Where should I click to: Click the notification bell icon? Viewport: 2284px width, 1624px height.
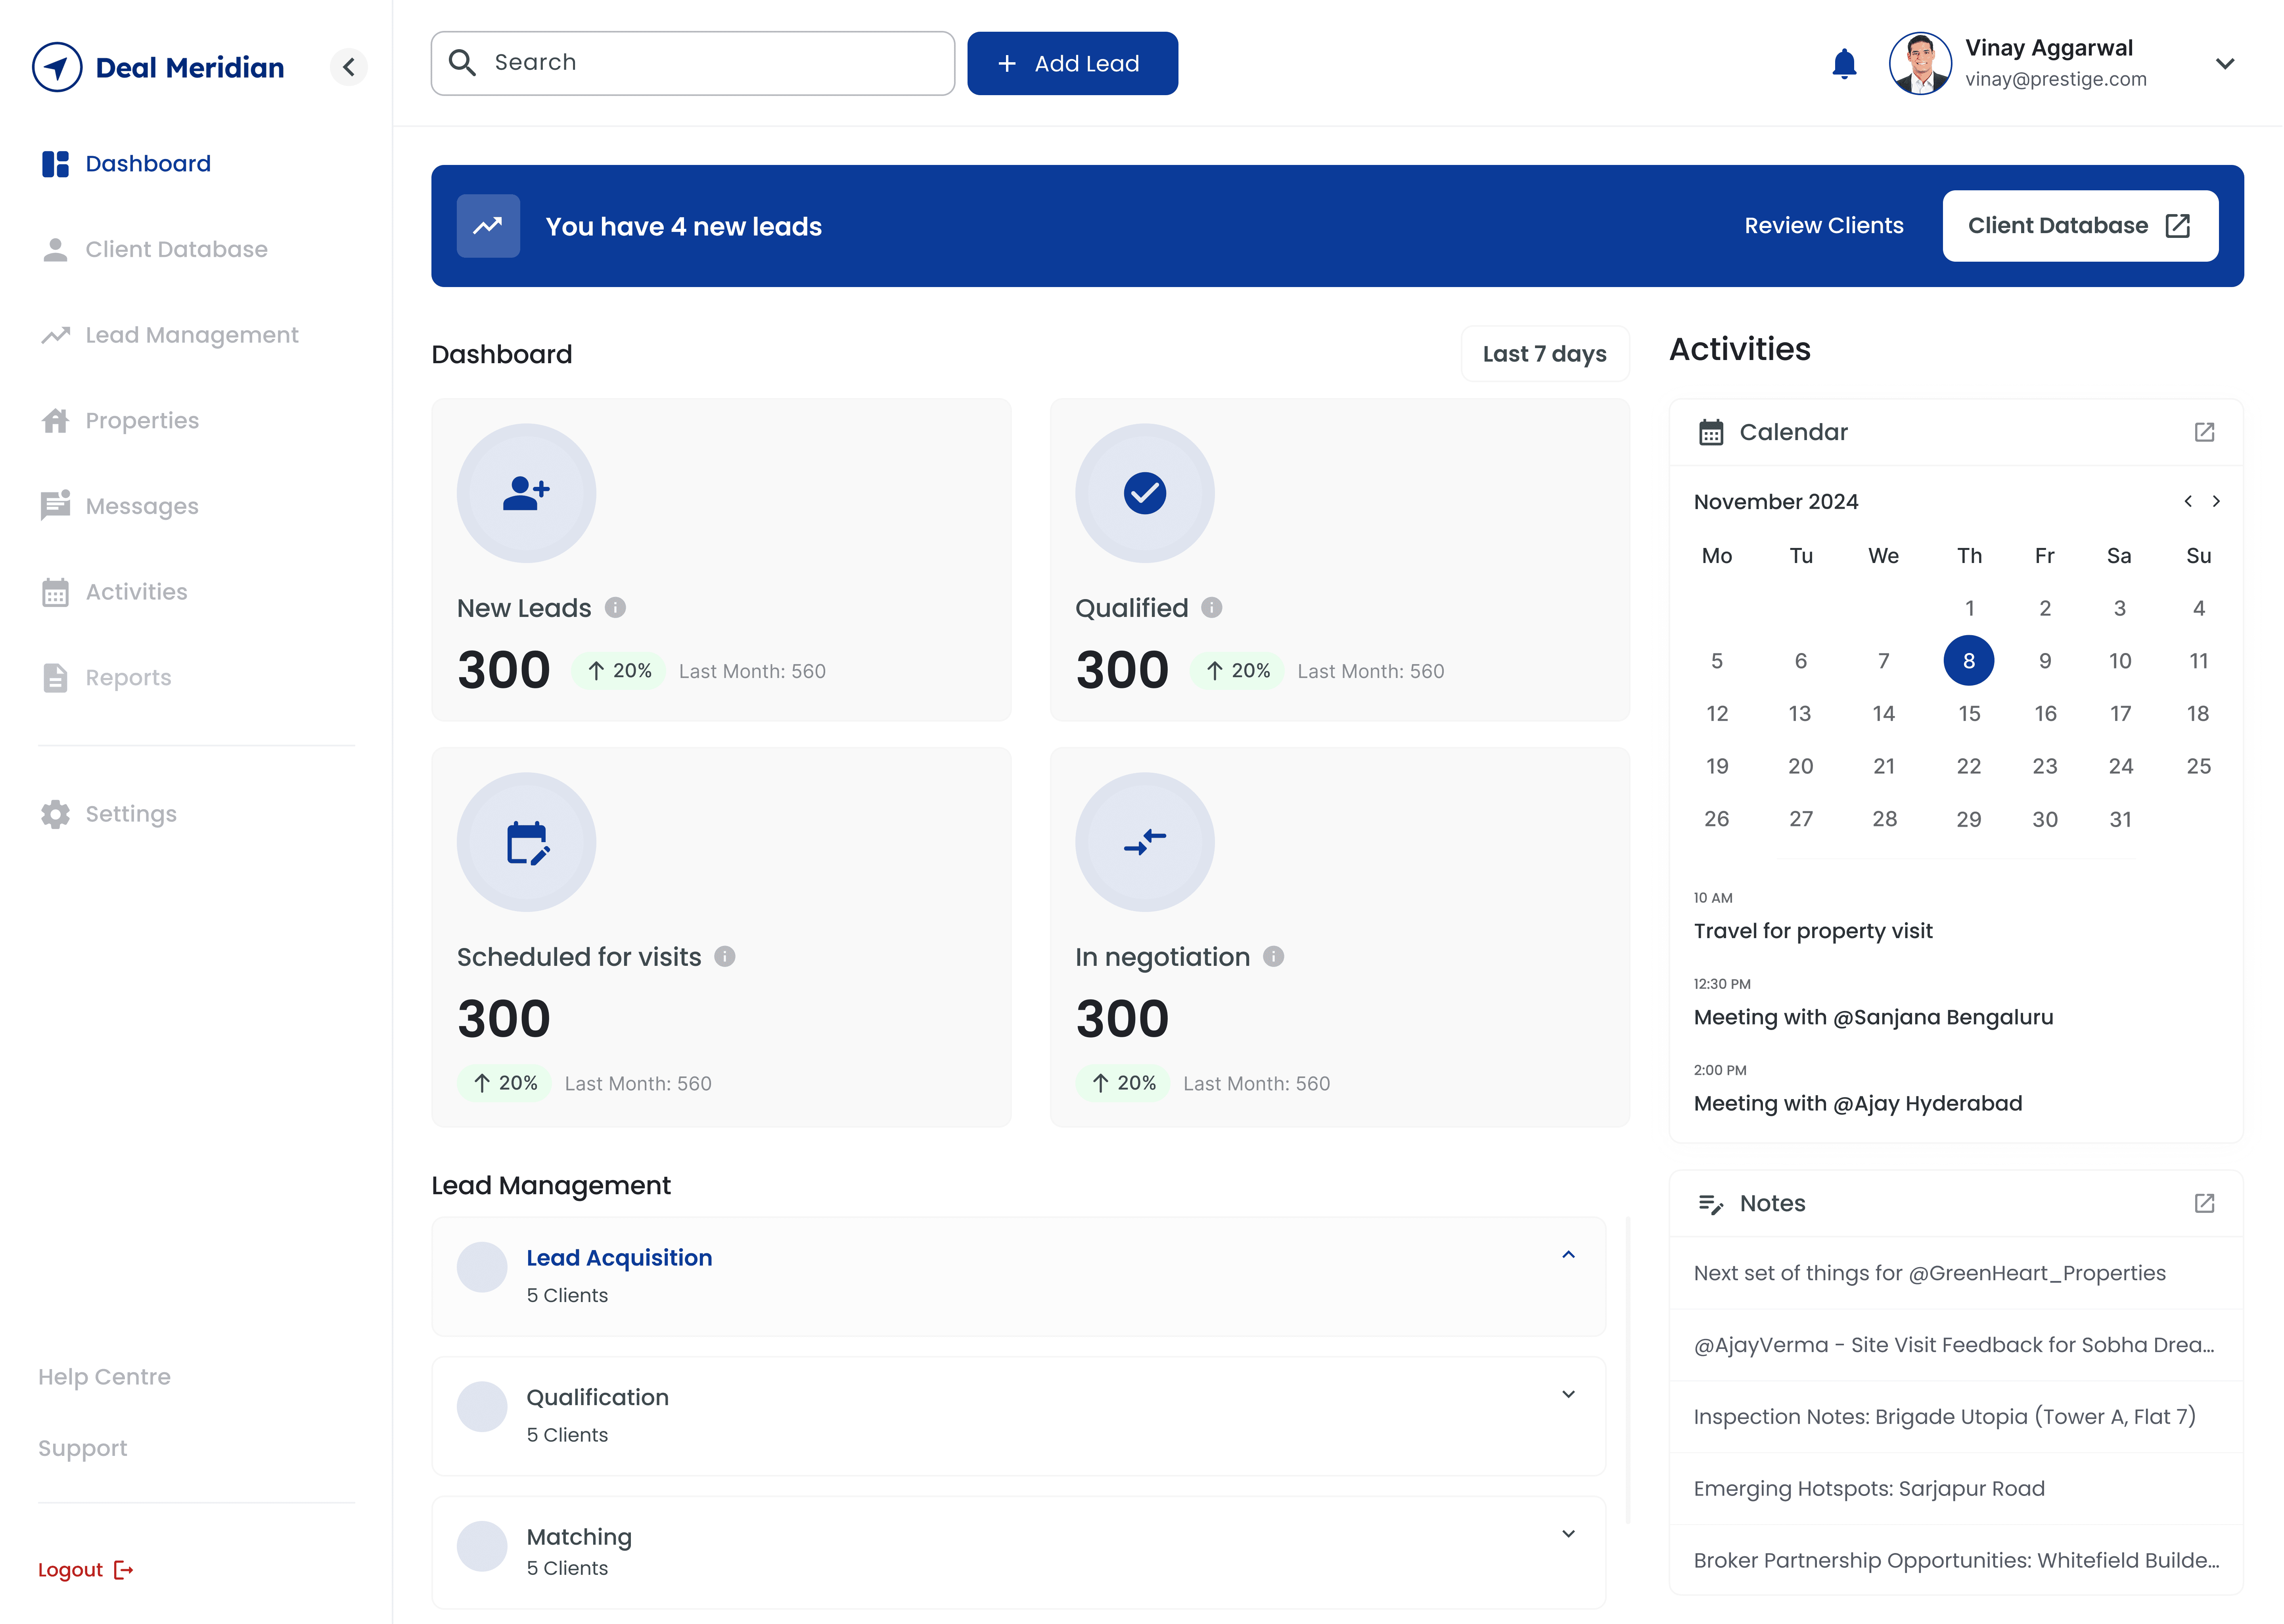(x=1844, y=64)
